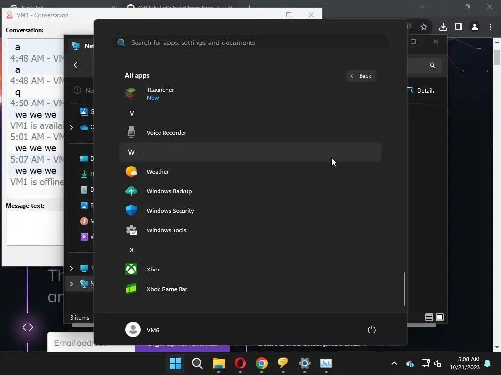Image resolution: width=501 pixels, height=375 pixels.
Task: Open Chrome downloads icon
Action: tap(443, 27)
